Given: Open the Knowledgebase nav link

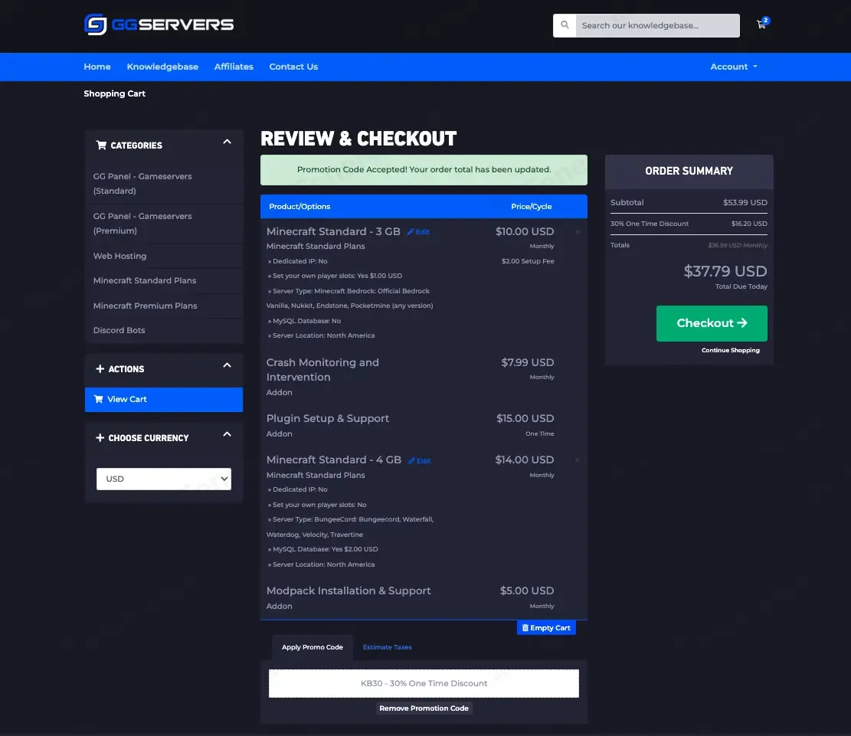Looking at the screenshot, I should [x=162, y=67].
